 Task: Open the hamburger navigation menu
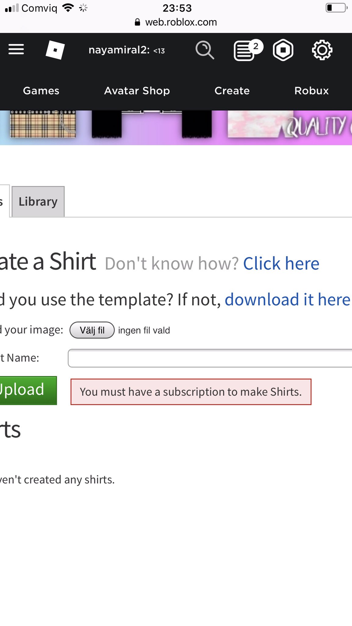[16, 50]
